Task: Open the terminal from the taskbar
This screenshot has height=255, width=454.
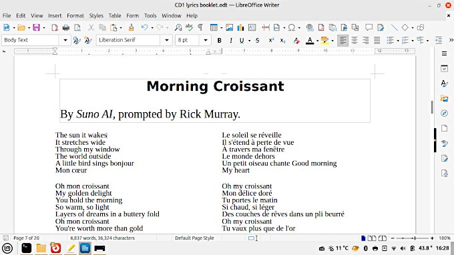Action: click(26, 248)
